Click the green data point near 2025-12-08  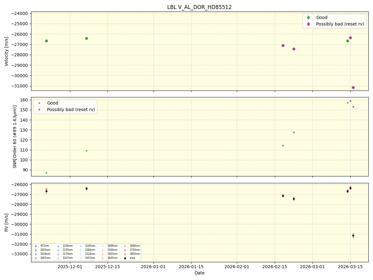[x=86, y=38]
